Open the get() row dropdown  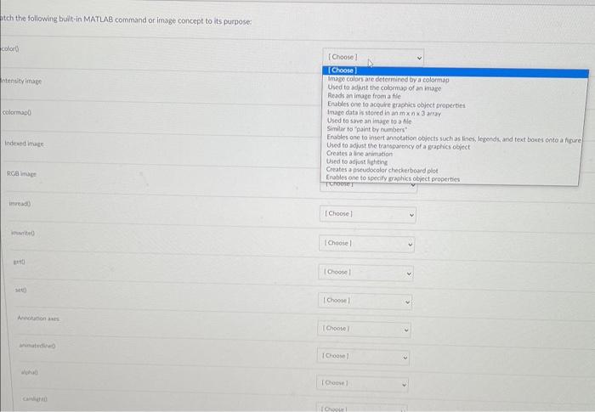pos(365,273)
